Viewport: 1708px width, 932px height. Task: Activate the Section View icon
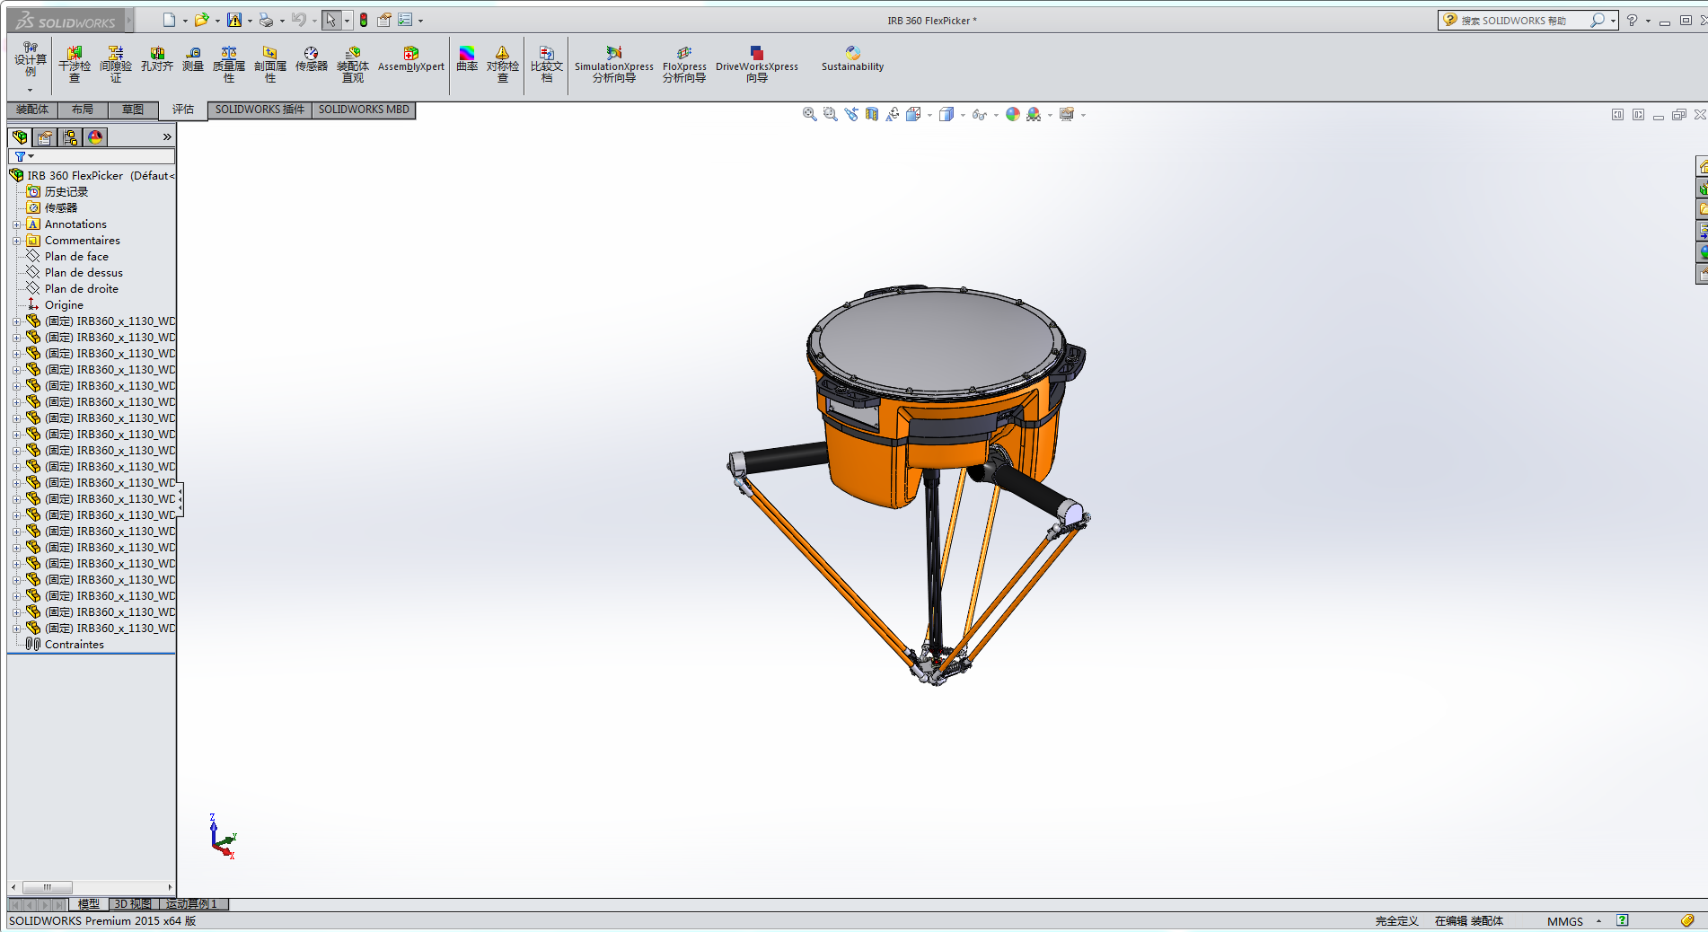pos(871,114)
